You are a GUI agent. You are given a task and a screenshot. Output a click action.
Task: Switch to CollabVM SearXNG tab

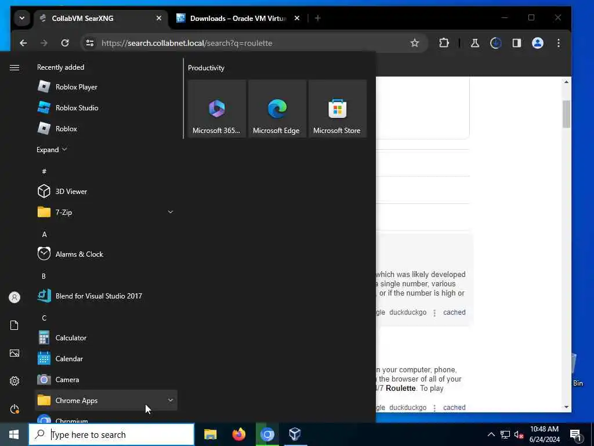(x=100, y=18)
